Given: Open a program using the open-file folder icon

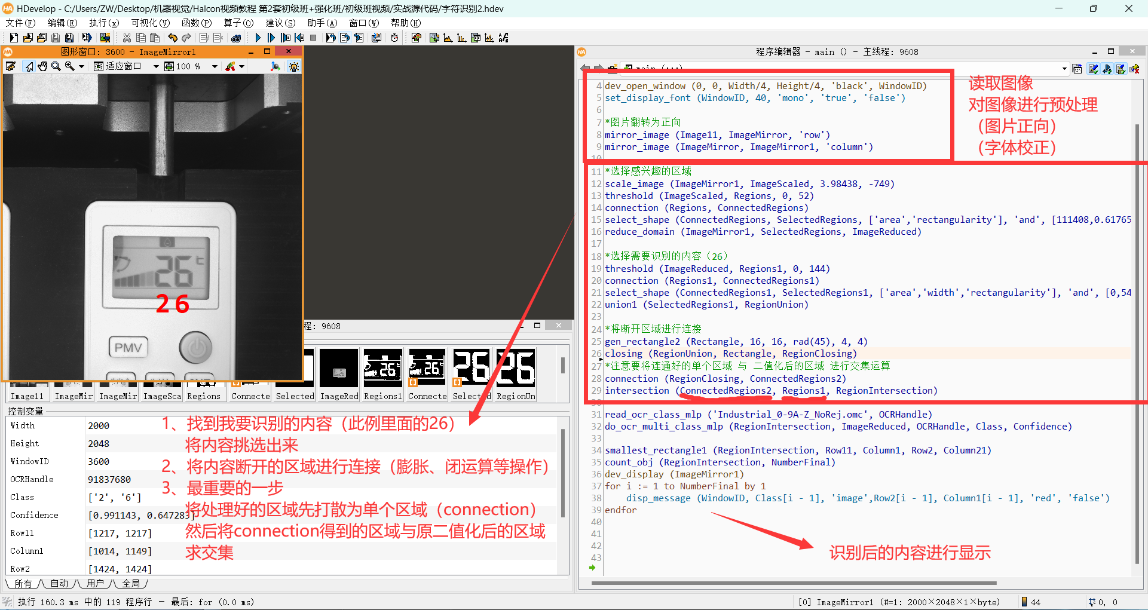Looking at the screenshot, I should (x=29, y=37).
